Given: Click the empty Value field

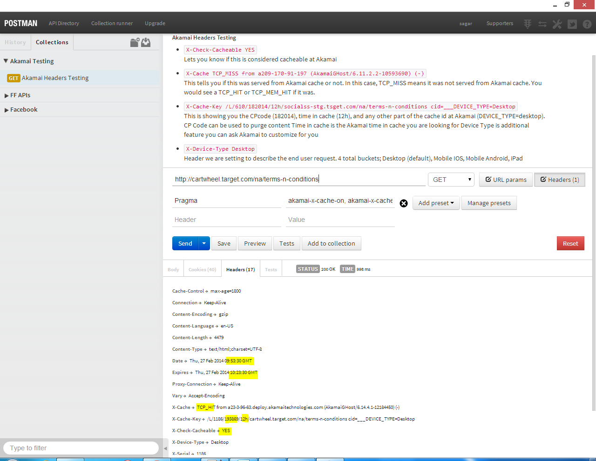Looking at the screenshot, I should point(340,220).
